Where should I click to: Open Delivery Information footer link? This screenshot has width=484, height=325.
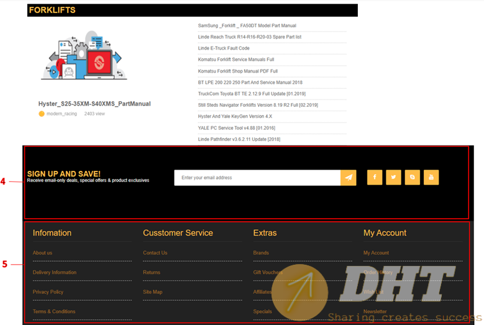(55, 272)
